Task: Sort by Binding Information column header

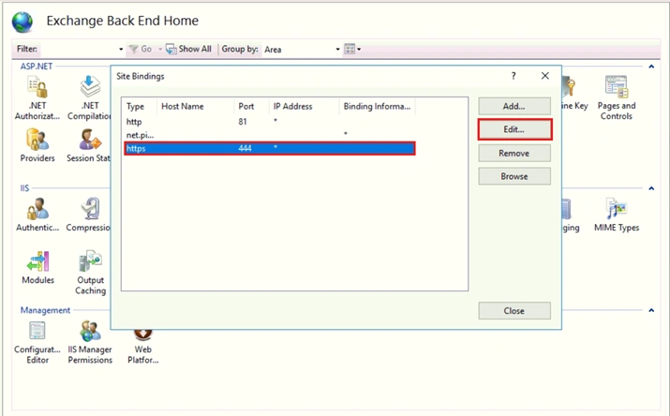Action: tap(377, 107)
